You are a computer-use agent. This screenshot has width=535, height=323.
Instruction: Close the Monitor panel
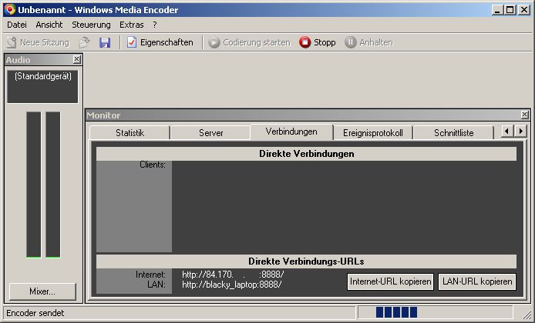pyautogui.click(x=524, y=115)
